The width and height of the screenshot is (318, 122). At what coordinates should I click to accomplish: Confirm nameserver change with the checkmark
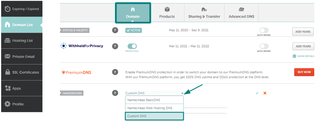[257, 93]
